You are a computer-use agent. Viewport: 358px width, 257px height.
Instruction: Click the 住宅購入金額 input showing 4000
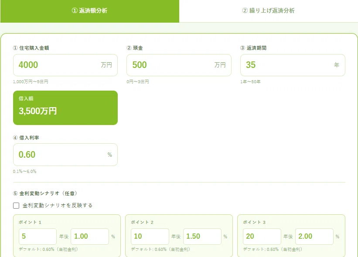click(x=65, y=65)
